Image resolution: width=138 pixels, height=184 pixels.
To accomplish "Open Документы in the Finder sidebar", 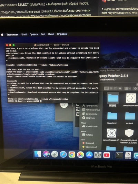I will 90,114.
